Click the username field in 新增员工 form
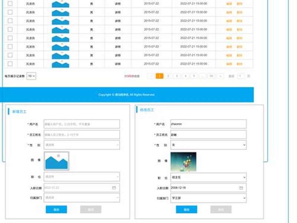The height and width of the screenshot is (223, 297). point(82,124)
